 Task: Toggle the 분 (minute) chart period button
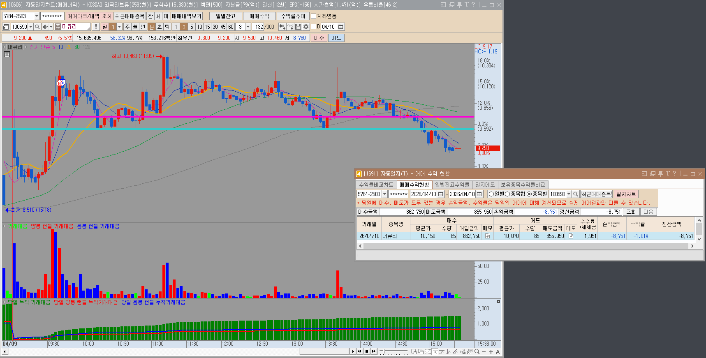pos(151,27)
